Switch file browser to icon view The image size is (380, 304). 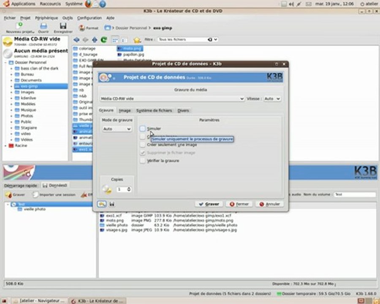coord(115,40)
